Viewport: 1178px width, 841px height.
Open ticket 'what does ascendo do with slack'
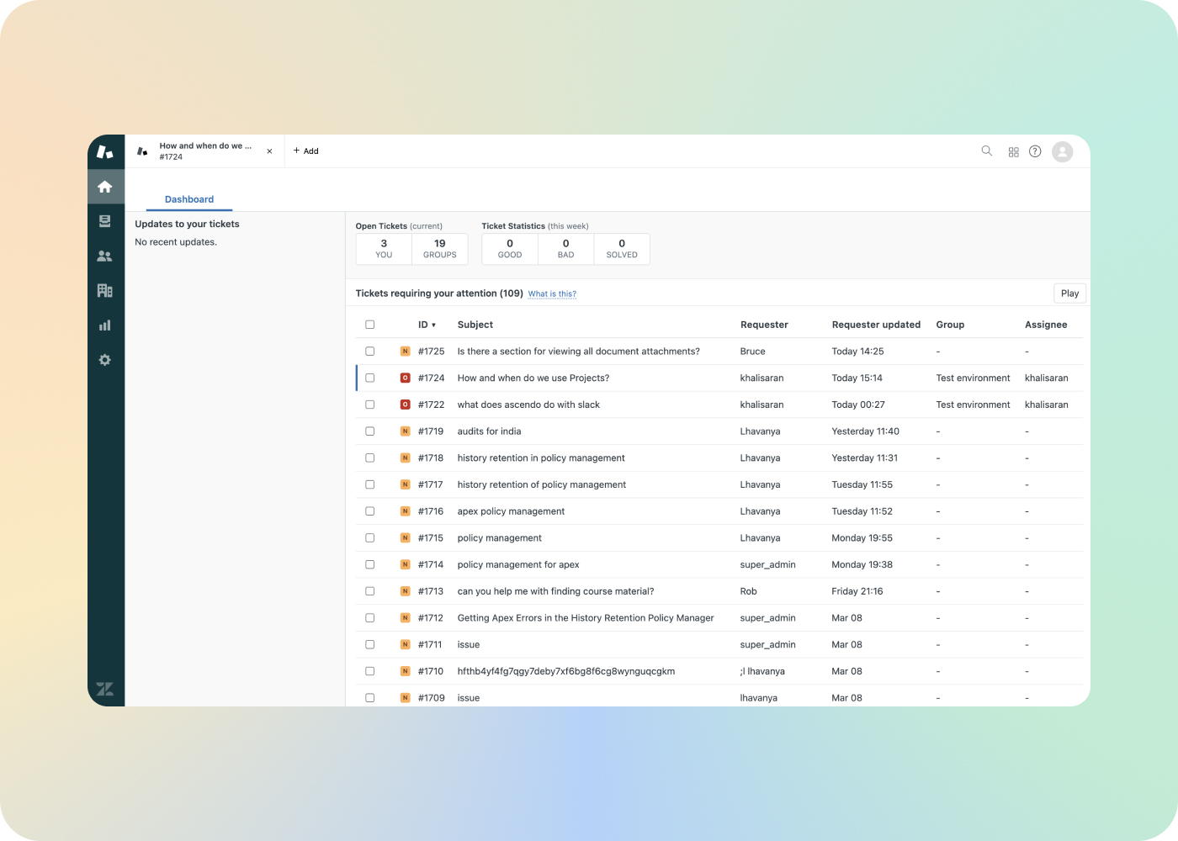pyautogui.click(x=528, y=405)
